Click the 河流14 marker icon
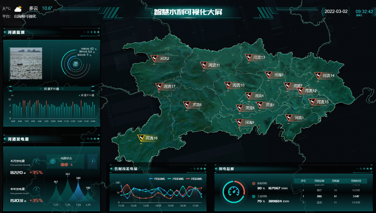The width and height of the screenshot is (376, 213). 318,75
